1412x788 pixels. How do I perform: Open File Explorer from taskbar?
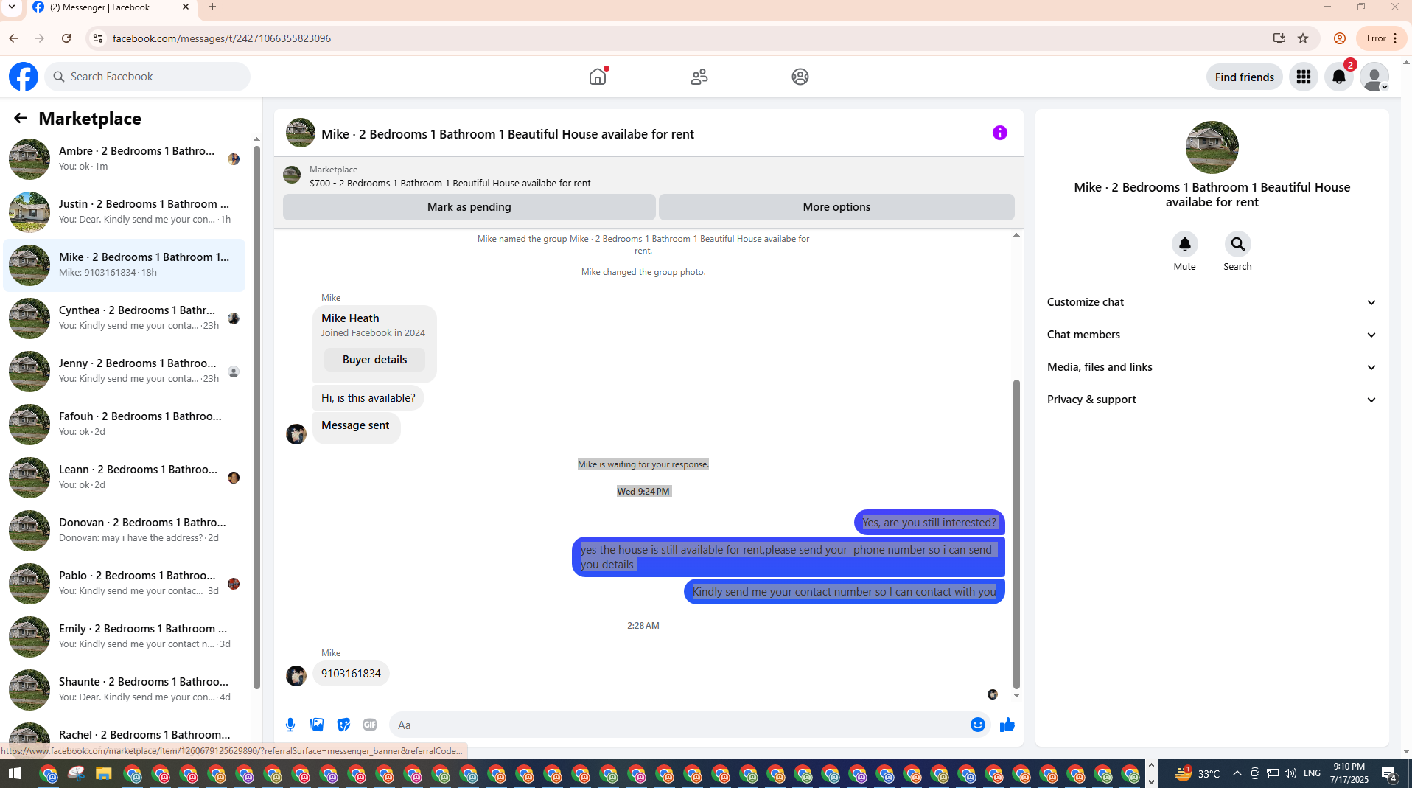(x=103, y=774)
